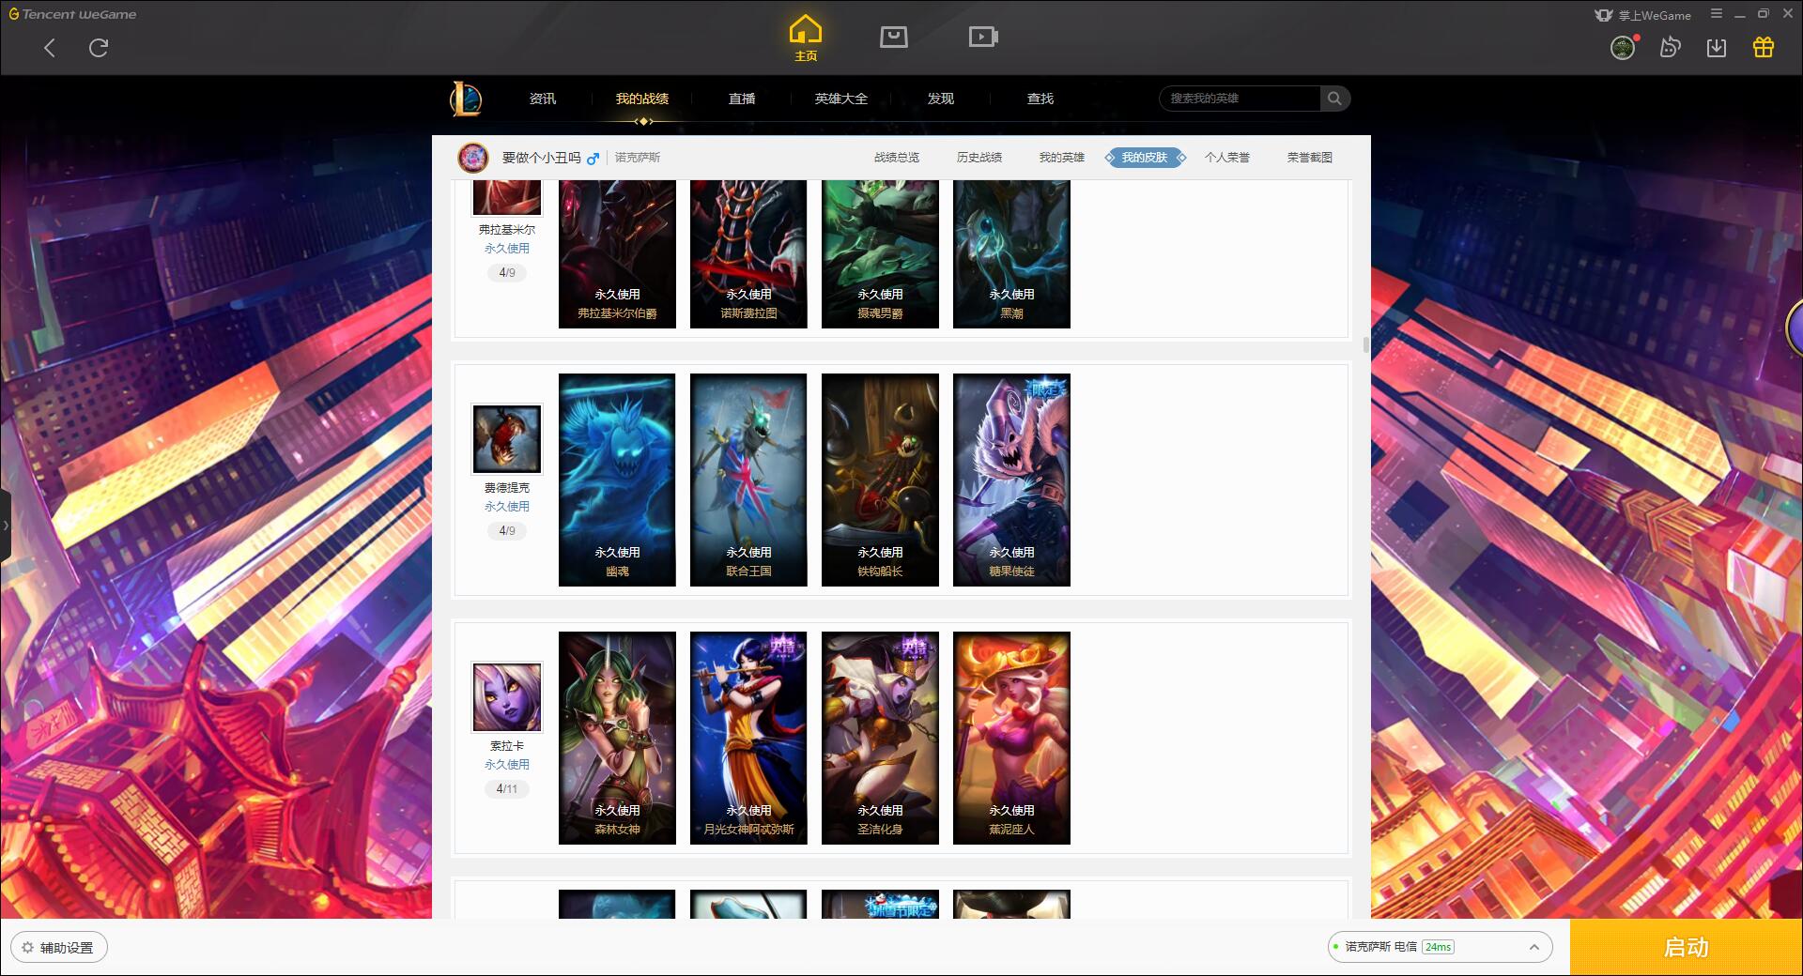Click the refresh icon
The image size is (1803, 976).
99,48
